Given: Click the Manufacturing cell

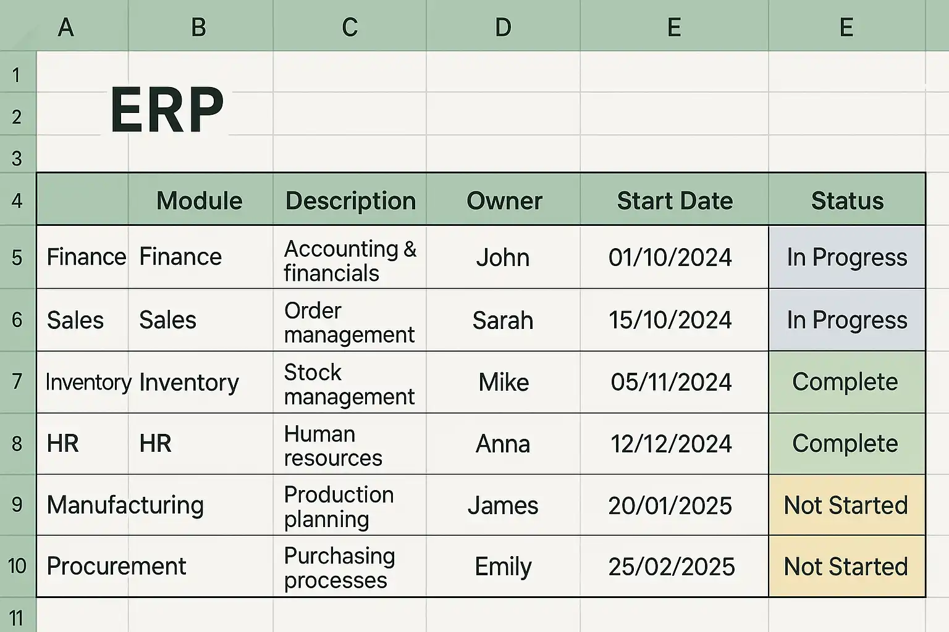Looking at the screenshot, I should point(125,505).
